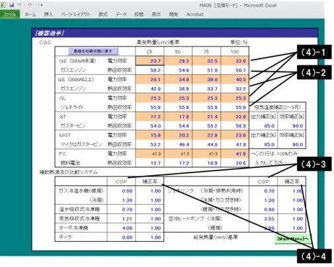Image resolution: width=334 pixels, height=267 pixels.
Task: Click the 吸気温度補正(7〜9月) header cell
Action: click(277, 107)
